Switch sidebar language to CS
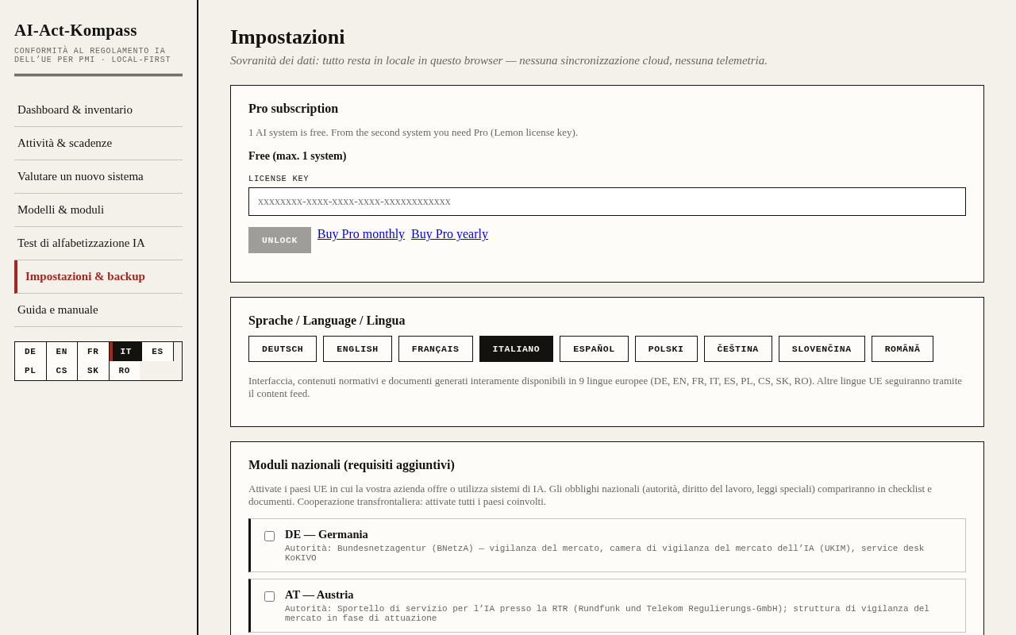This screenshot has width=1016, height=635. 62,371
